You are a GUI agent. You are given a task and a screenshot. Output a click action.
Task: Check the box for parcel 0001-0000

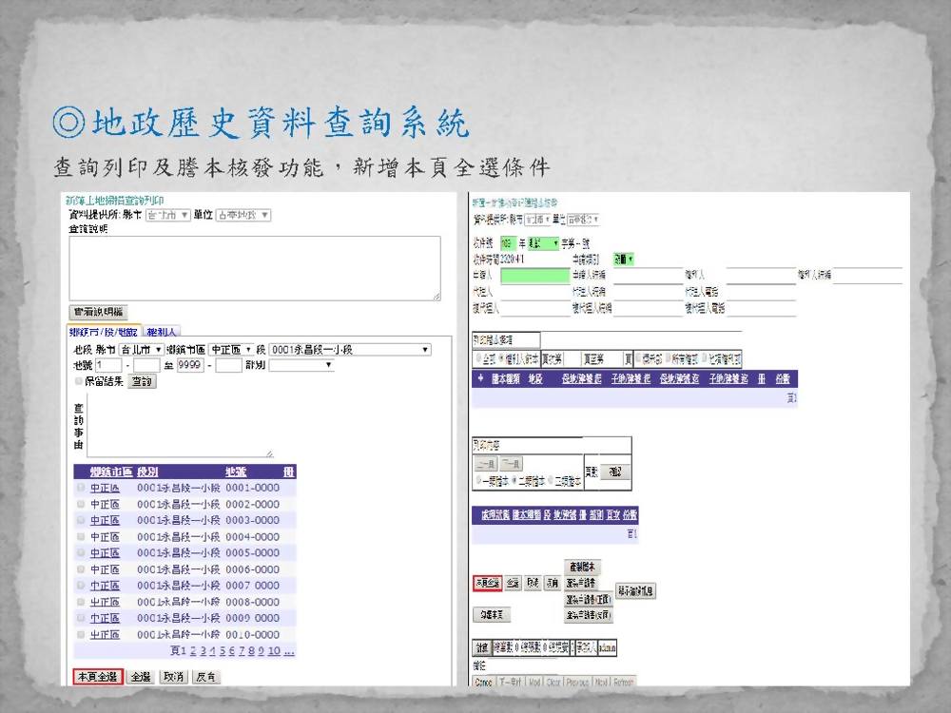(x=81, y=488)
